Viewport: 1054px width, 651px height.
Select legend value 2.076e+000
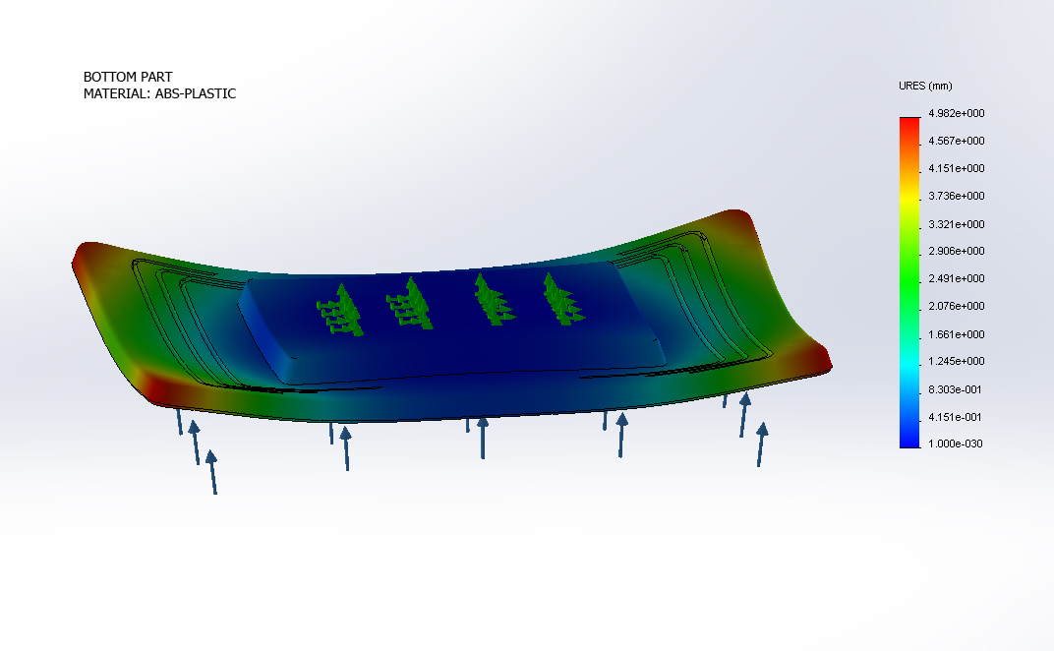coord(956,306)
